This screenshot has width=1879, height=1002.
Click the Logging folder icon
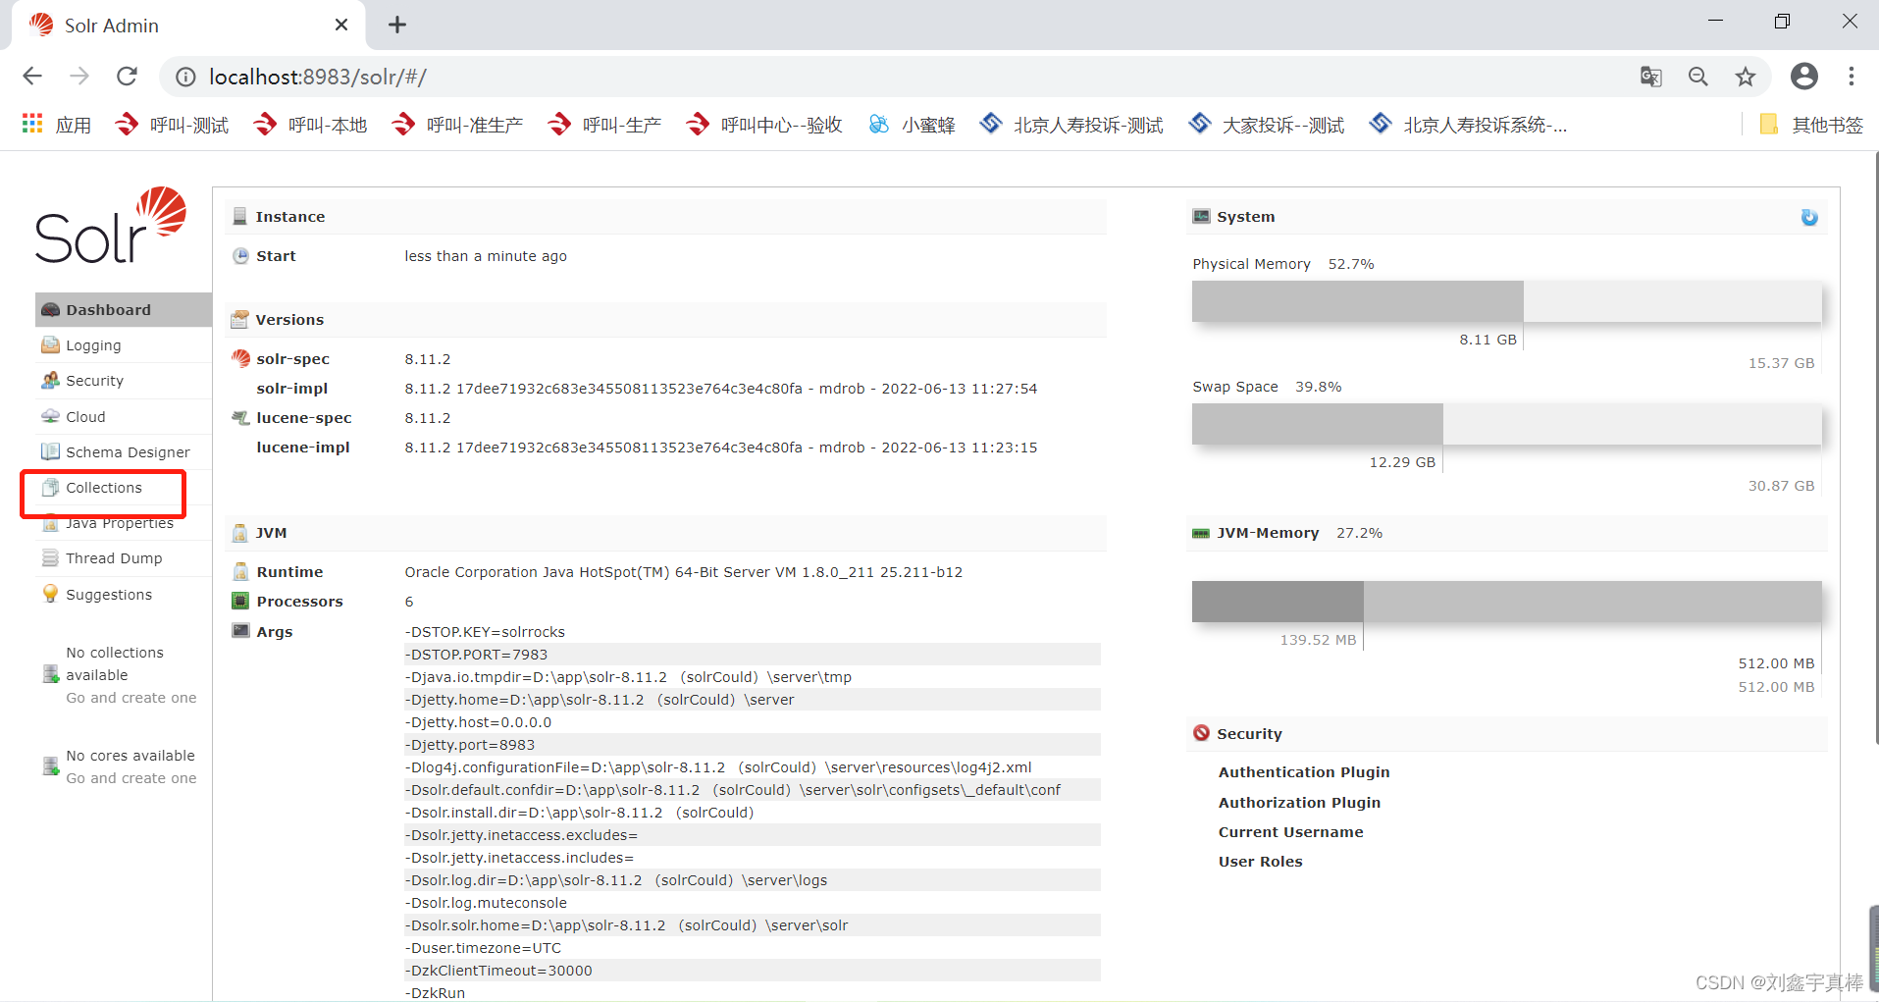click(x=50, y=345)
